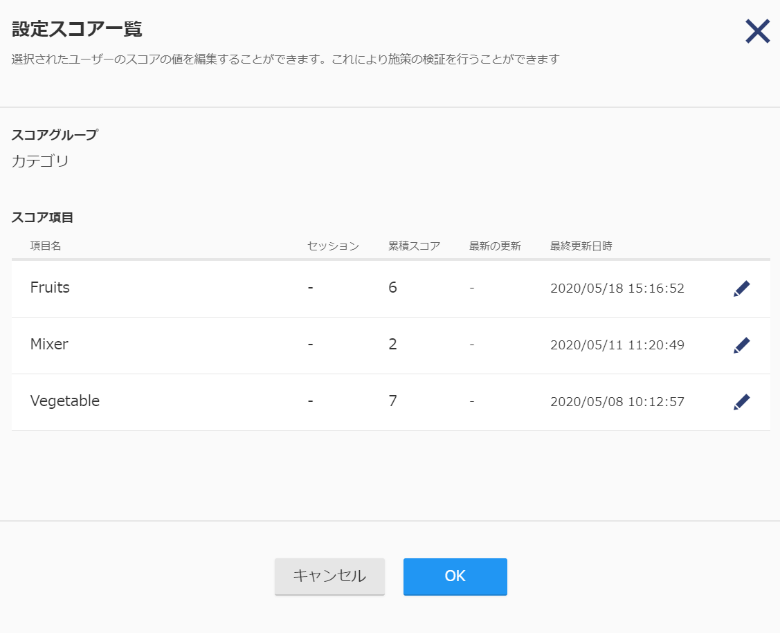
Task: Click timestamp 2020/05/11 11:20:49
Action: 617,345
